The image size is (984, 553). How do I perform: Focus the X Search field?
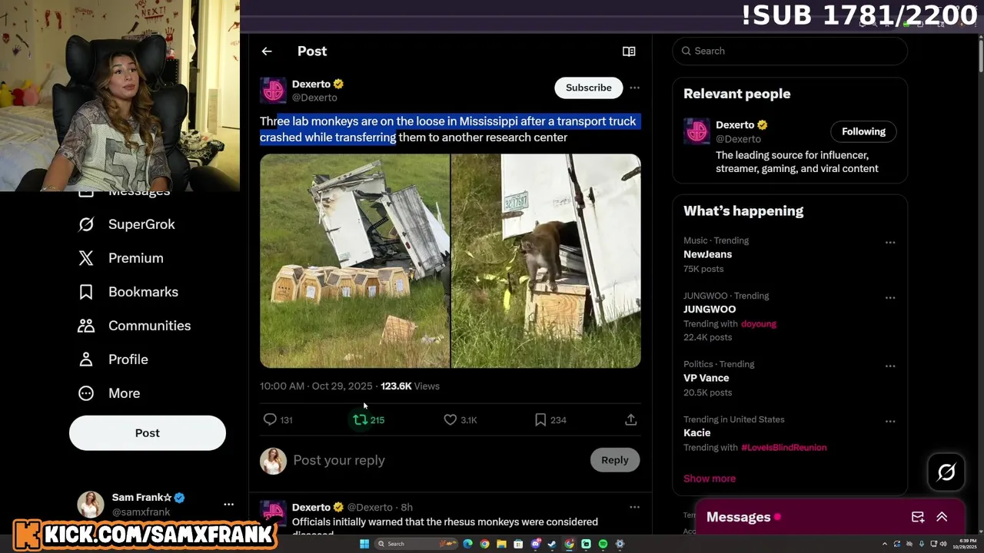point(790,51)
